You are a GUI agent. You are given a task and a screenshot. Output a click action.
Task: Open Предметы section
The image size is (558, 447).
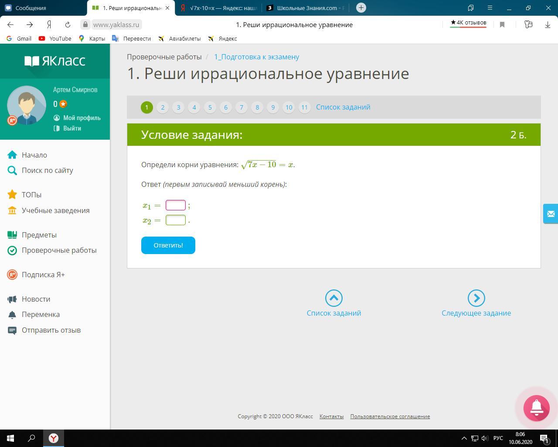click(39, 235)
